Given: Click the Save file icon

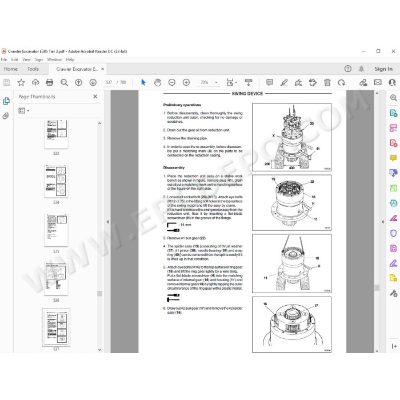Looking at the screenshot, I should (x=7, y=82).
